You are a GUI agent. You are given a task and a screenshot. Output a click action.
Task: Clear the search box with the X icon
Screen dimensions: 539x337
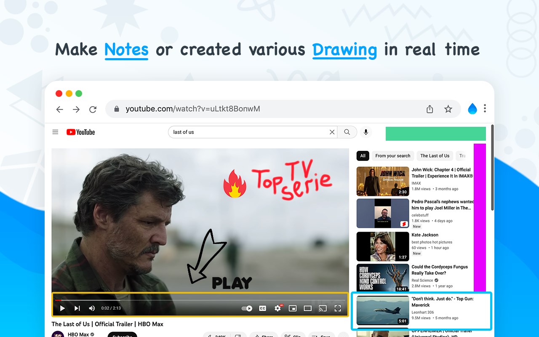coord(332,132)
